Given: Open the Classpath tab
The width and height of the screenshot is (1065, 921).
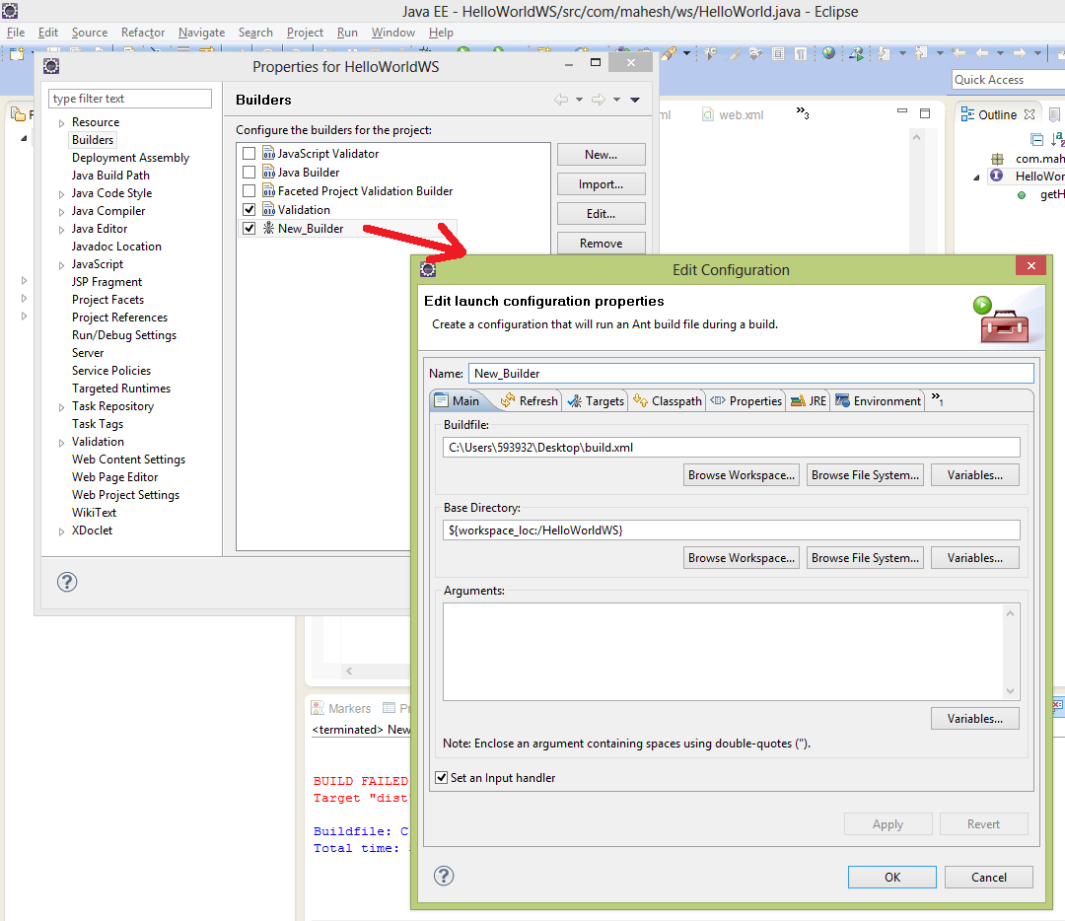Looking at the screenshot, I should tap(668, 400).
